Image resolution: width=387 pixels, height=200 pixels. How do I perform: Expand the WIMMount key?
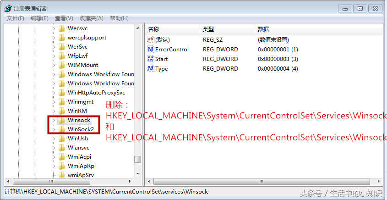pos(54,65)
